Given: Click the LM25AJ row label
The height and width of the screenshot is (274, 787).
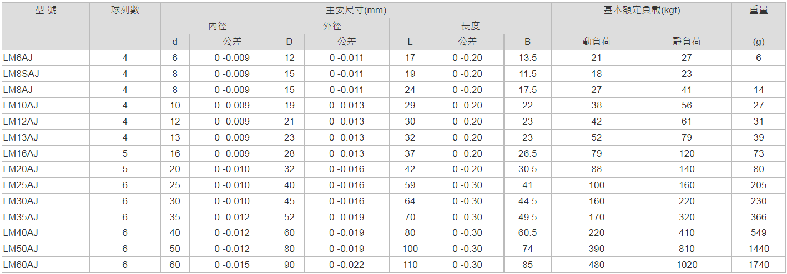Looking at the screenshot, I should [x=20, y=185].
